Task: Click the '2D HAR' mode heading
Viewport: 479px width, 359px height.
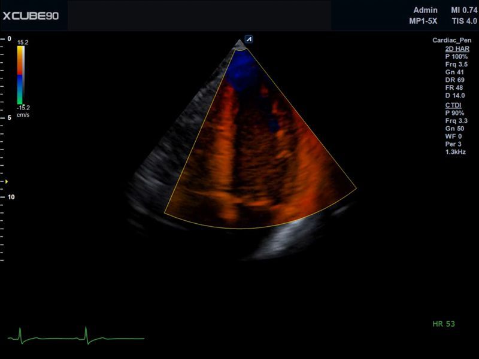Action: tap(457, 49)
